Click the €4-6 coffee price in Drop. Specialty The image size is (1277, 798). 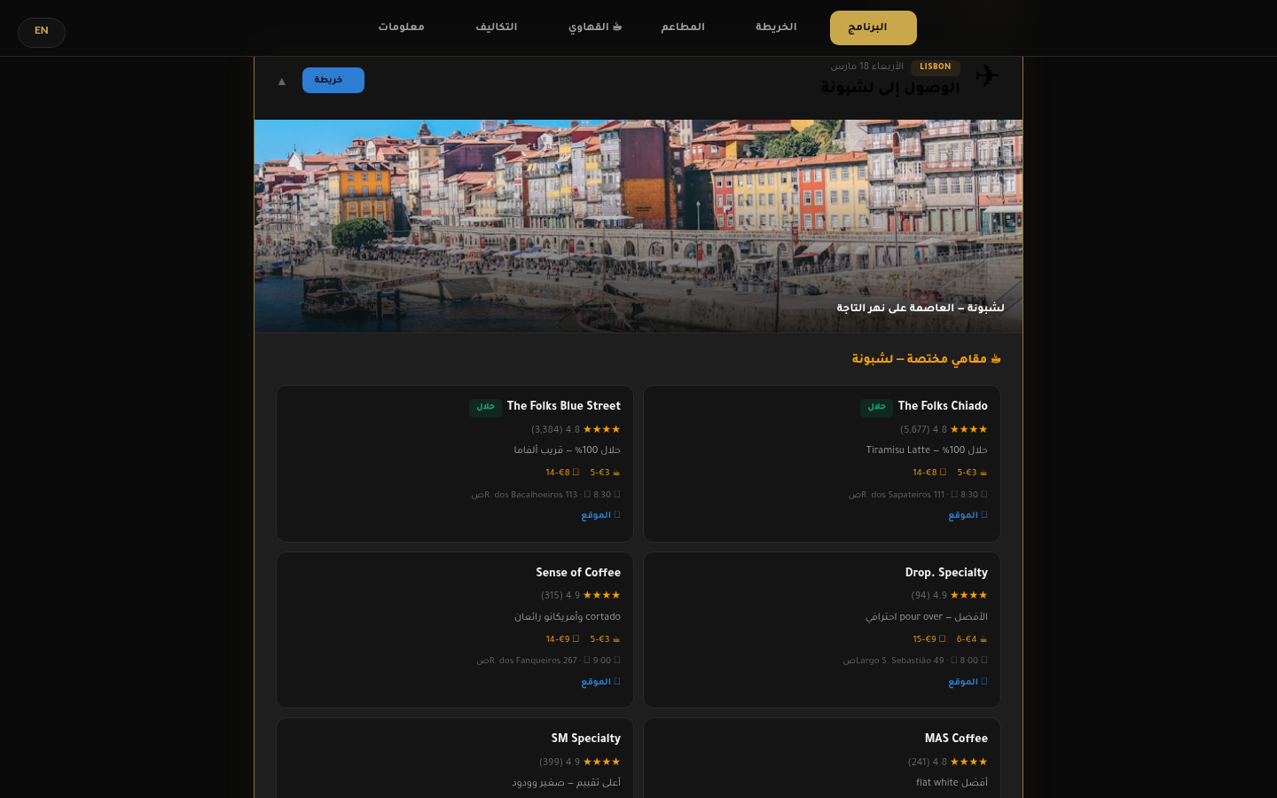click(967, 639)
